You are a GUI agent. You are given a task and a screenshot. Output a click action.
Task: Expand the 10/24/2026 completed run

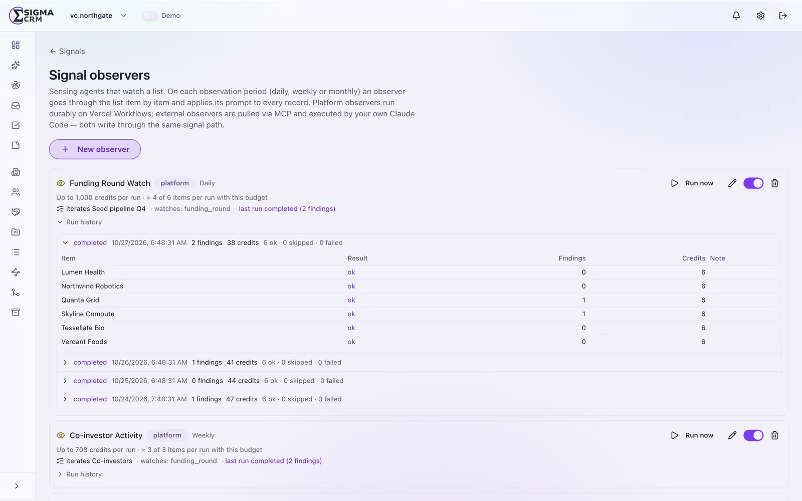tap(65, 399)
